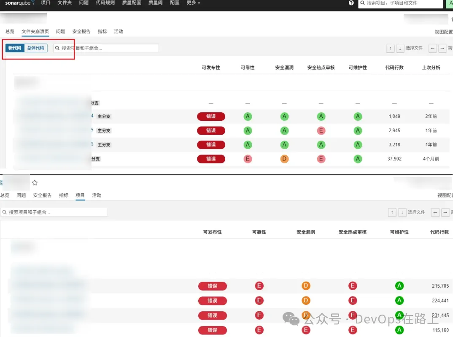Click the lower 搜索项目和子组合 search field
The image size is (453, 337).
coord(54,212)
